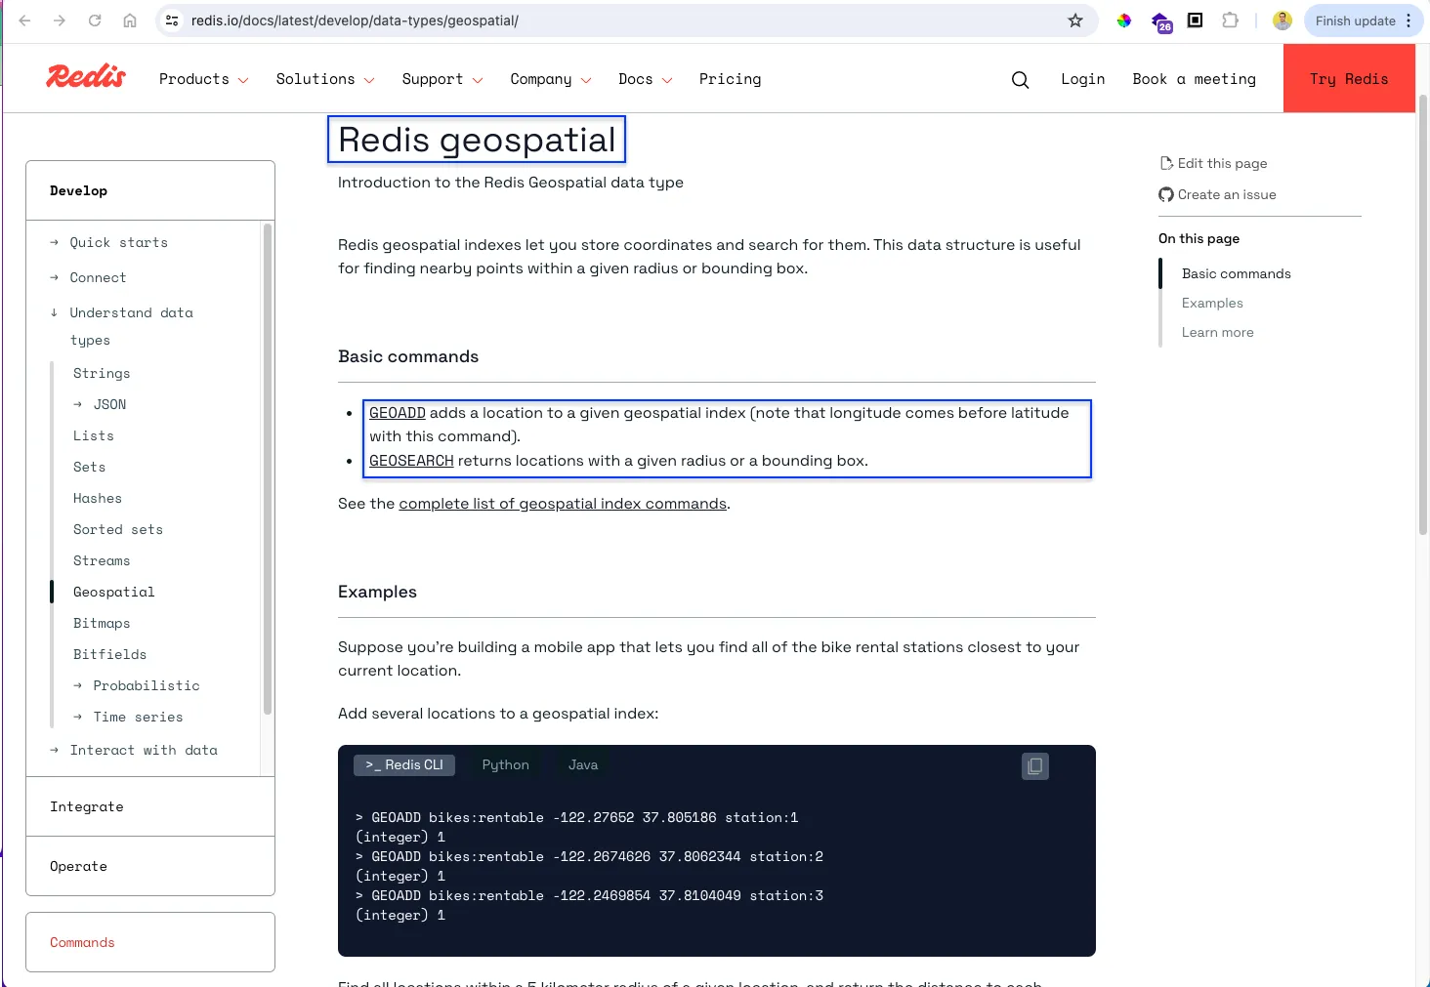Click the GEOSEARCH command link

(411, 461)
